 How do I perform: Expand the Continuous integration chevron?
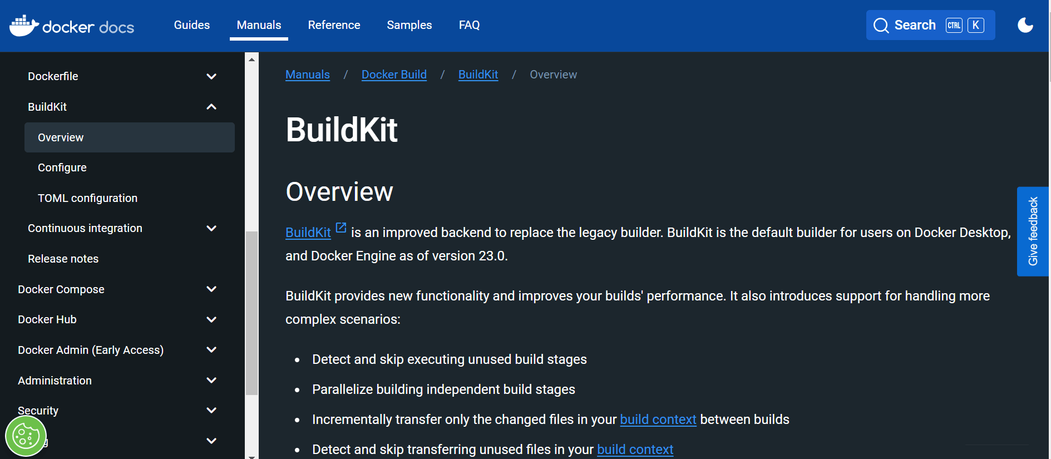coord(211,228)
